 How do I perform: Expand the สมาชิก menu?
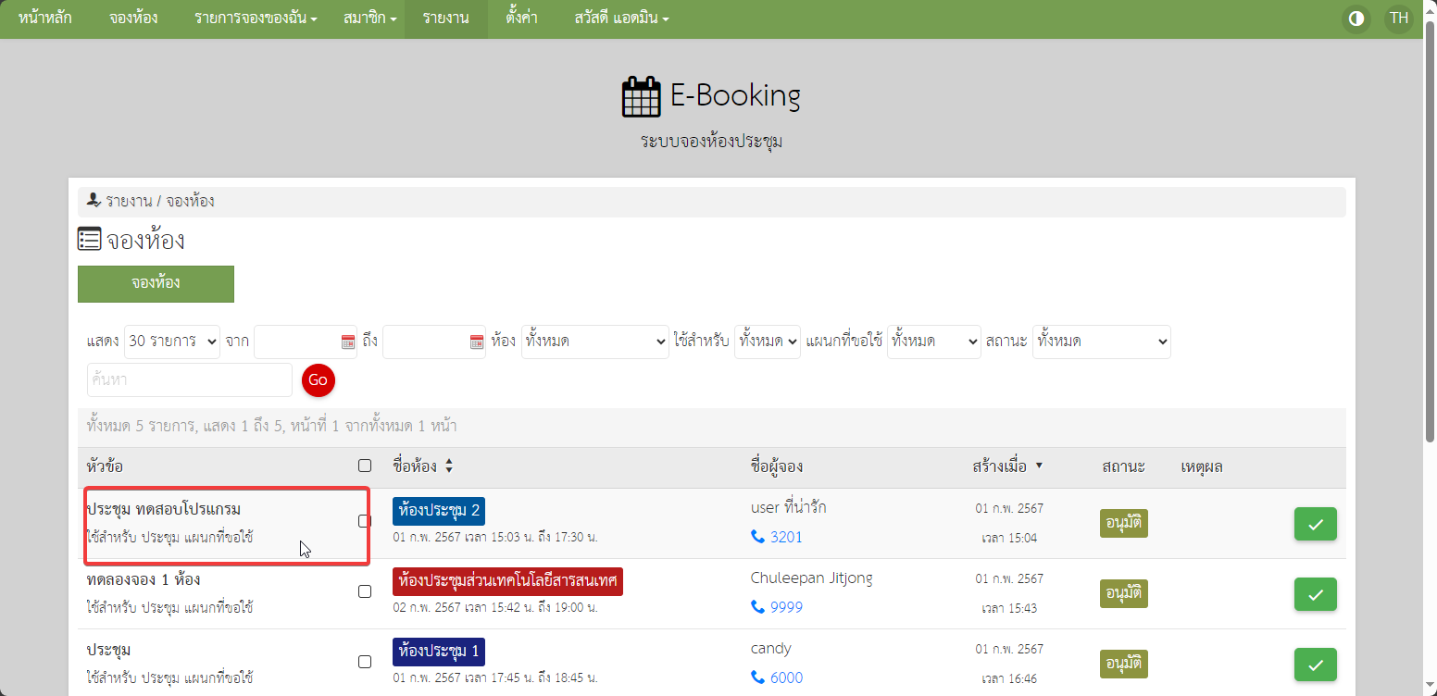[x=369, y=19]
